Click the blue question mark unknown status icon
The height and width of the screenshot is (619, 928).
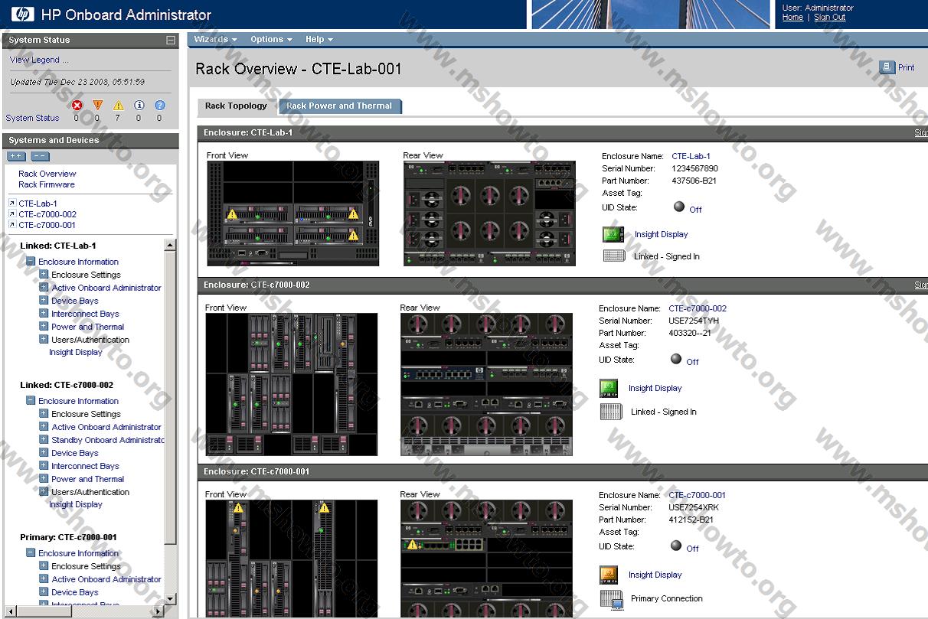coord(159,106)
